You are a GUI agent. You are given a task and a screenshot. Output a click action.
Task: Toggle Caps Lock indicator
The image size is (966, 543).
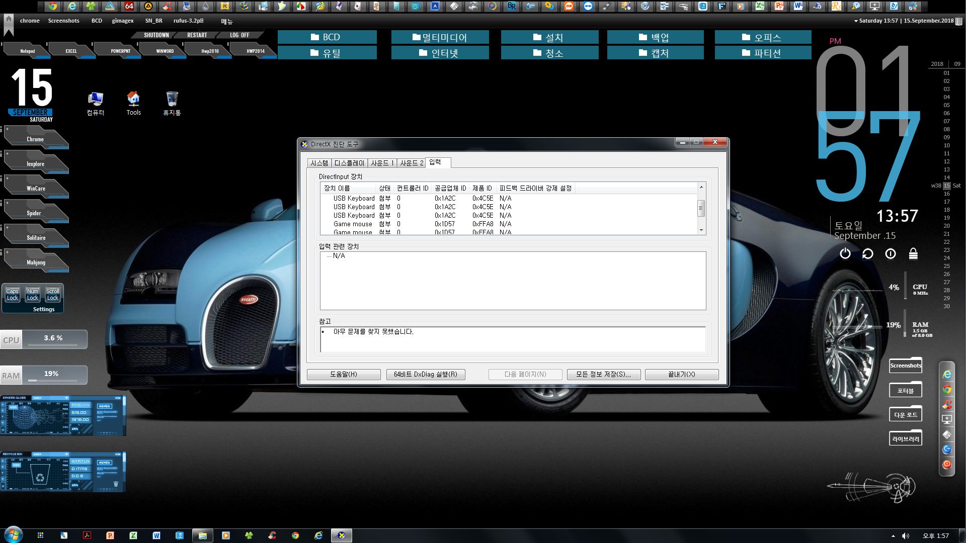point(12,294)
